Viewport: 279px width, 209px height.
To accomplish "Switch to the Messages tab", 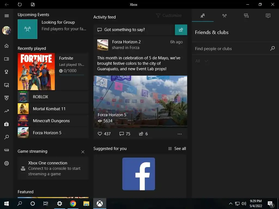I will click(246, 16).
